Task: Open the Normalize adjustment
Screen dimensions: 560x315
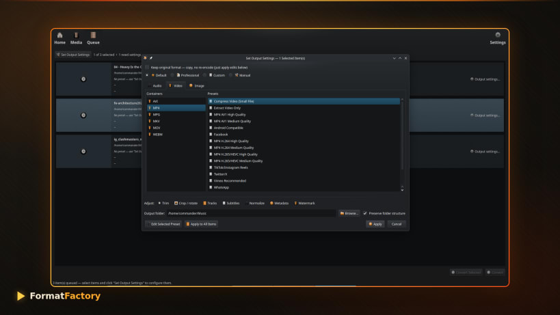Action: pos(254,204)
